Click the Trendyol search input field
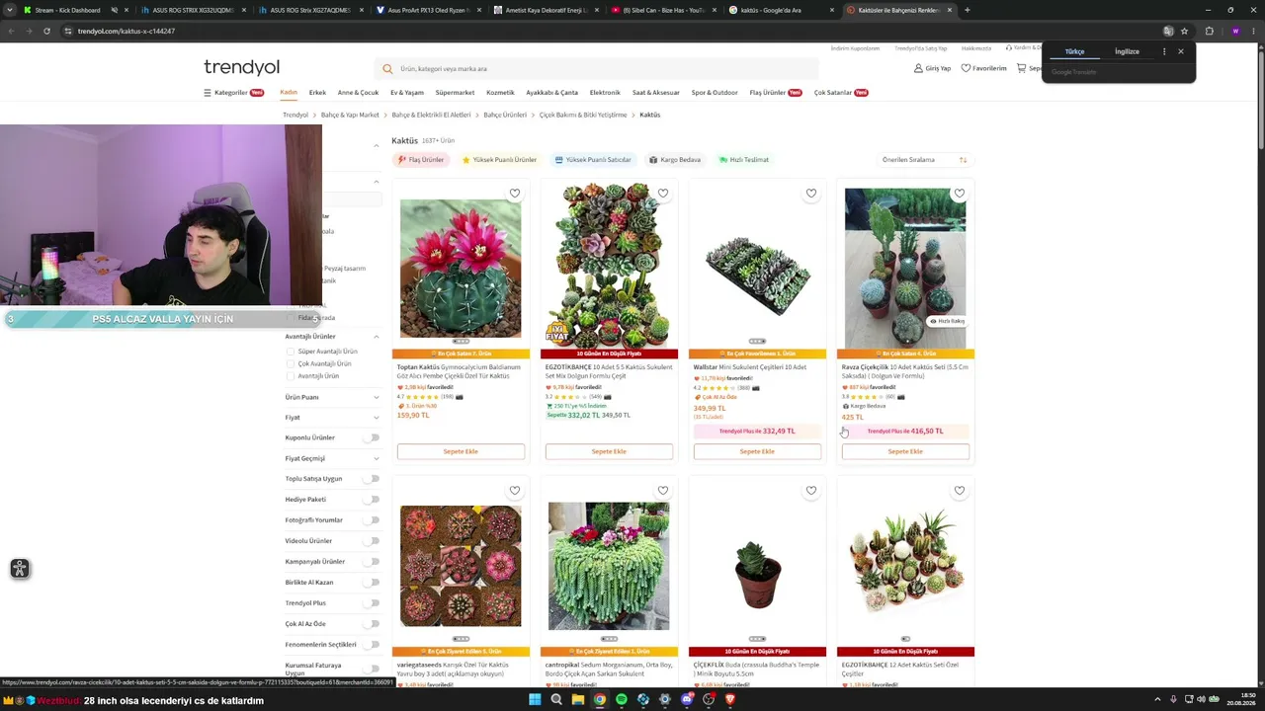The width and height of the screenshot is (1265, 711). pos(598,69)
